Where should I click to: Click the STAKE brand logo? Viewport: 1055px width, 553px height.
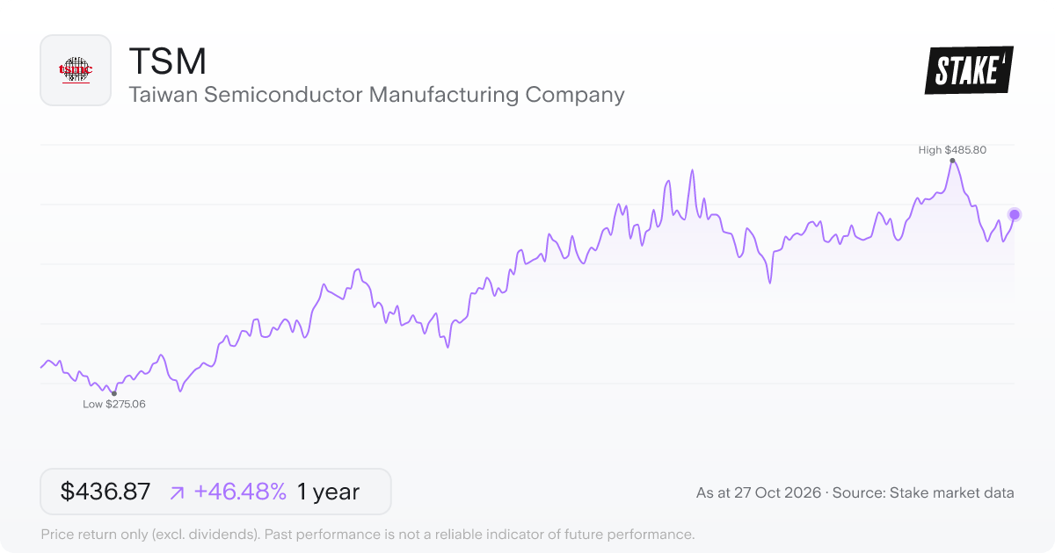(x=969, y=70)
